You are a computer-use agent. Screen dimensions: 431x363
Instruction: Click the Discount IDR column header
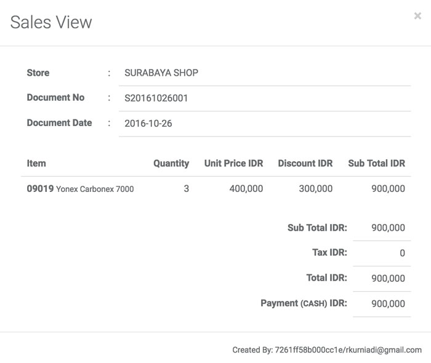coord(305,164)
